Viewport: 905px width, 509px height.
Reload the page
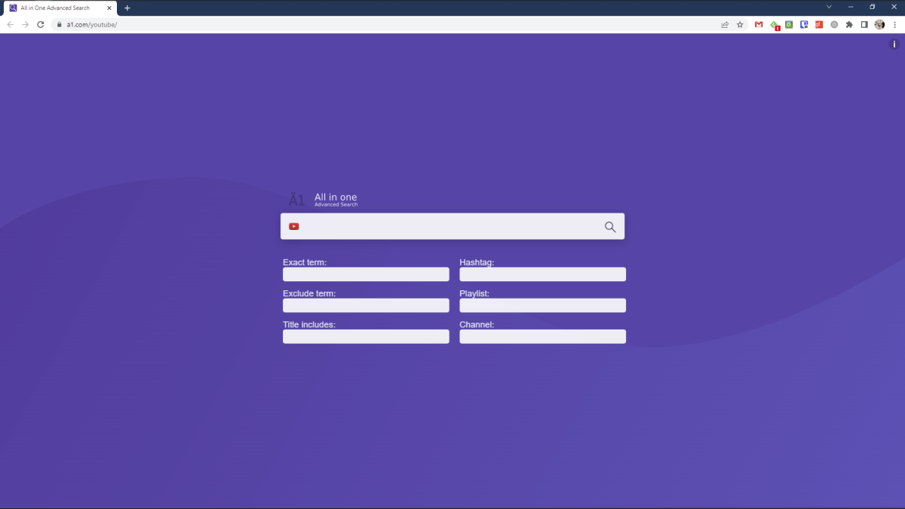click(41, 24)
